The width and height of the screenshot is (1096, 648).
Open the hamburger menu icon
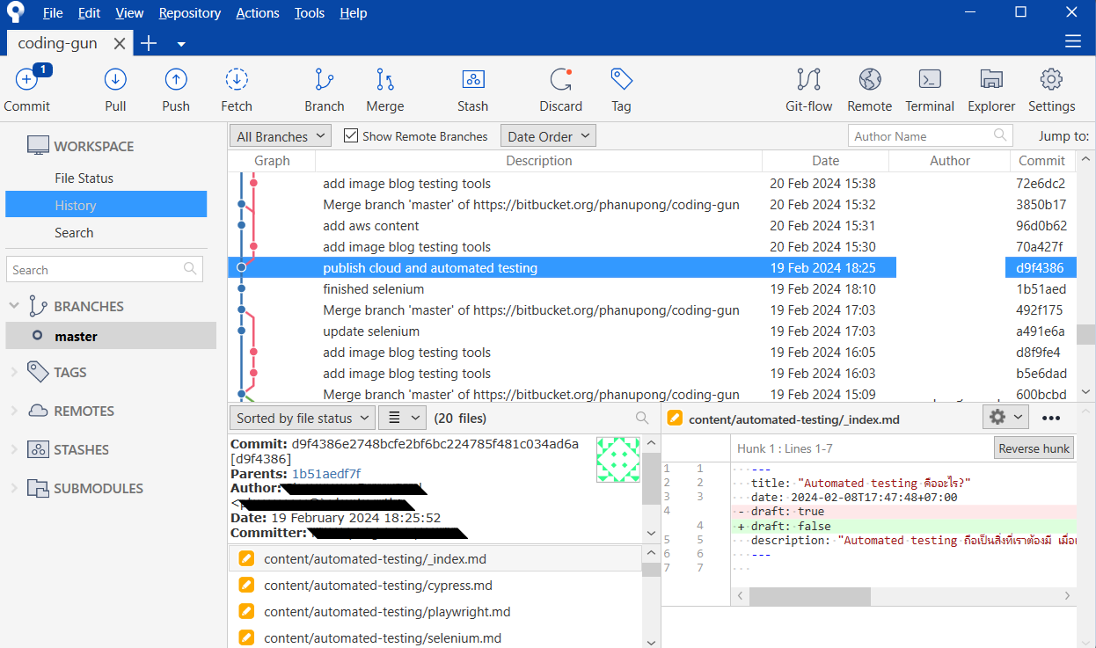(x=1073, y=41)
